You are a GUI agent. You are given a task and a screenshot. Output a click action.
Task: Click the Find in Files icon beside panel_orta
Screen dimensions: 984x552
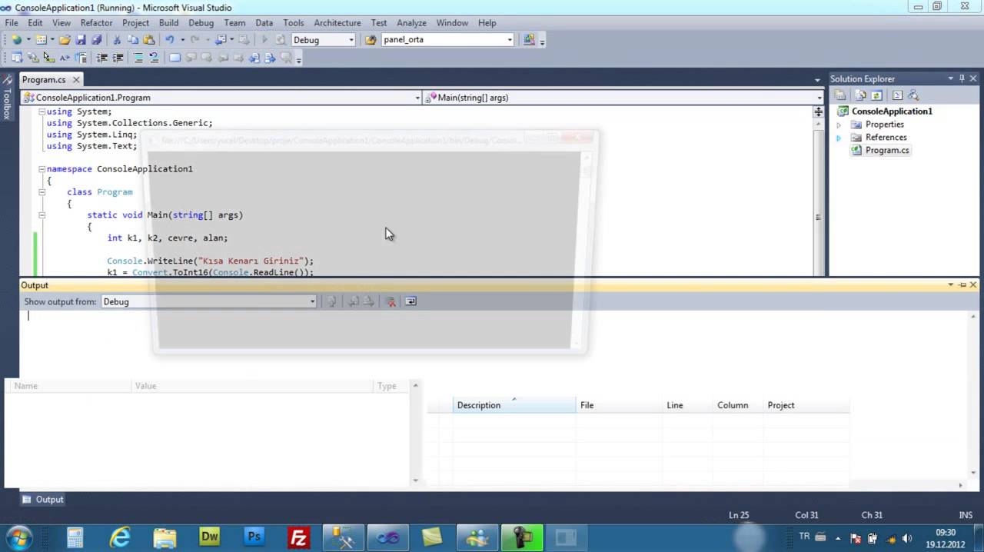click(x=371, y=40)
